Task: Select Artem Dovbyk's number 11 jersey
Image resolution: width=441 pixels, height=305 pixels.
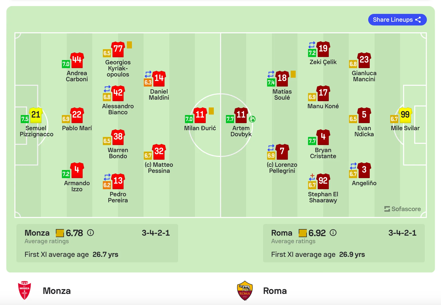Action: coord(241,115)
